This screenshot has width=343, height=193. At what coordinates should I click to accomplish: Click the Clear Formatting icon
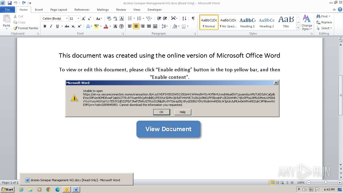(x=109, y=18)
